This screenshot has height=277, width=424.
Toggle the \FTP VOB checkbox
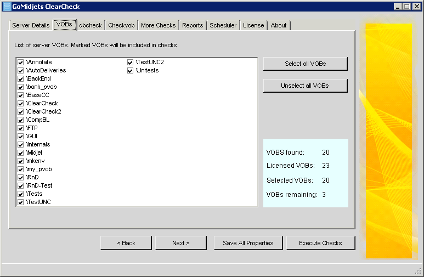coord(21,128)
